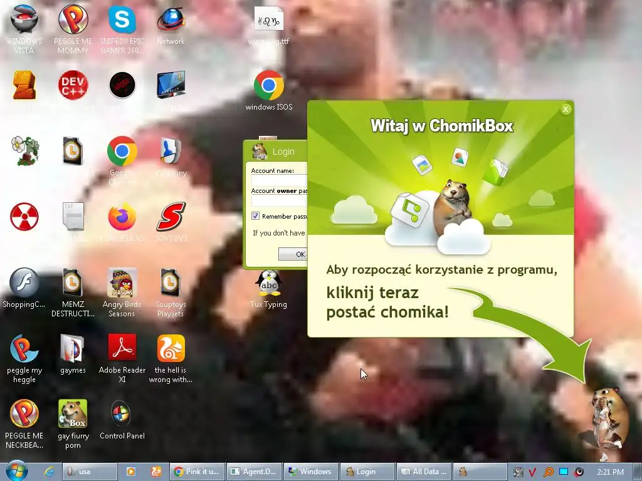Select the orange UC Browser desktop icon

171,348
